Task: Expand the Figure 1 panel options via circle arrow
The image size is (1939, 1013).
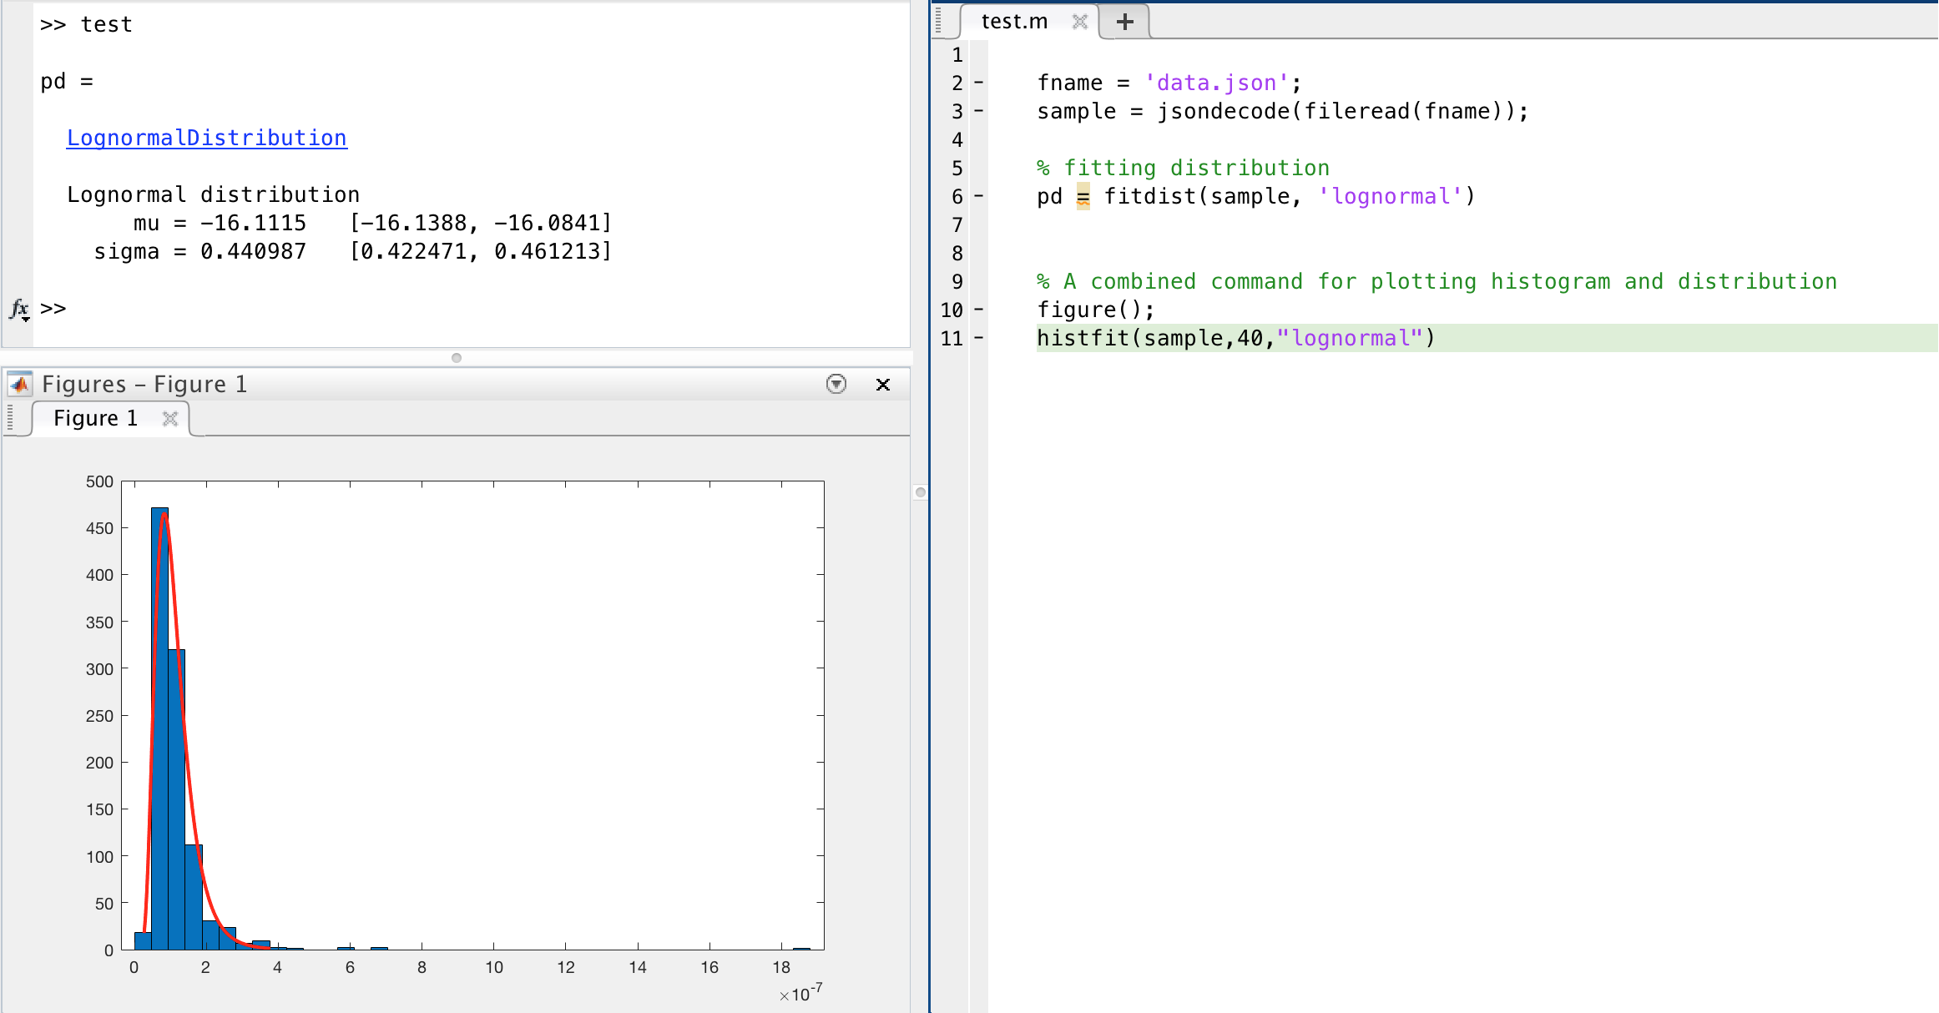Action: 836,385
